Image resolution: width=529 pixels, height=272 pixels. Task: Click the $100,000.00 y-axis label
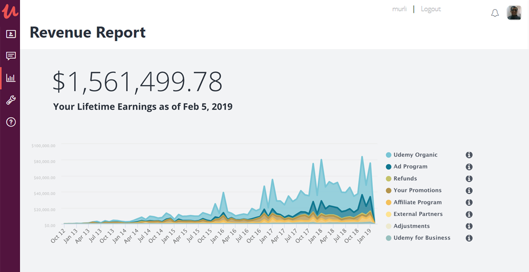(x=43, y=146)
